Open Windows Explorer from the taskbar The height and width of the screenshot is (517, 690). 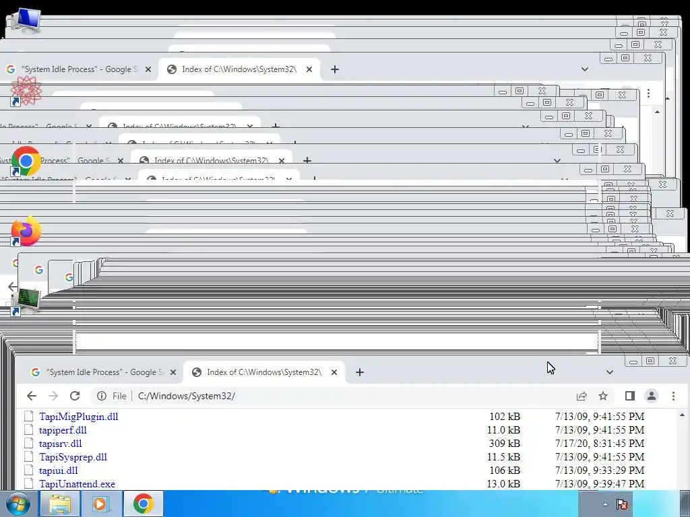60,504
